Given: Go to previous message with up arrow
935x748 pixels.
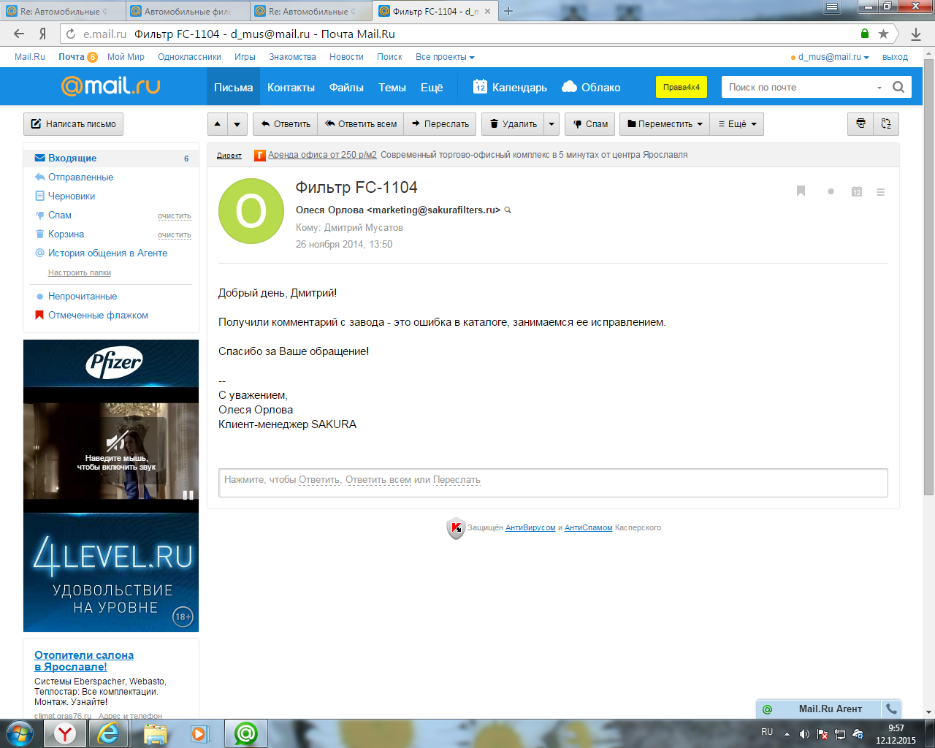Looking at the screenshot, I should [218, 124].
